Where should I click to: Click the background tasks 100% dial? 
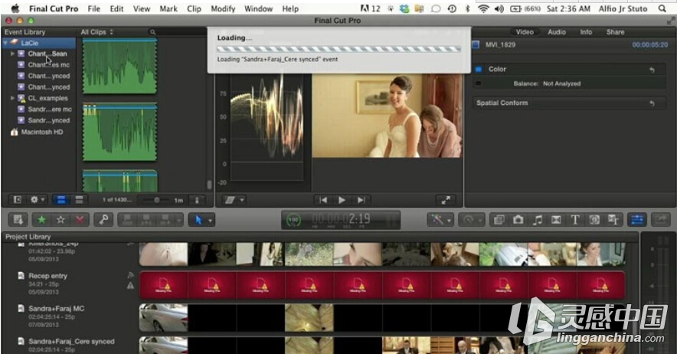(x=293, y=220)
